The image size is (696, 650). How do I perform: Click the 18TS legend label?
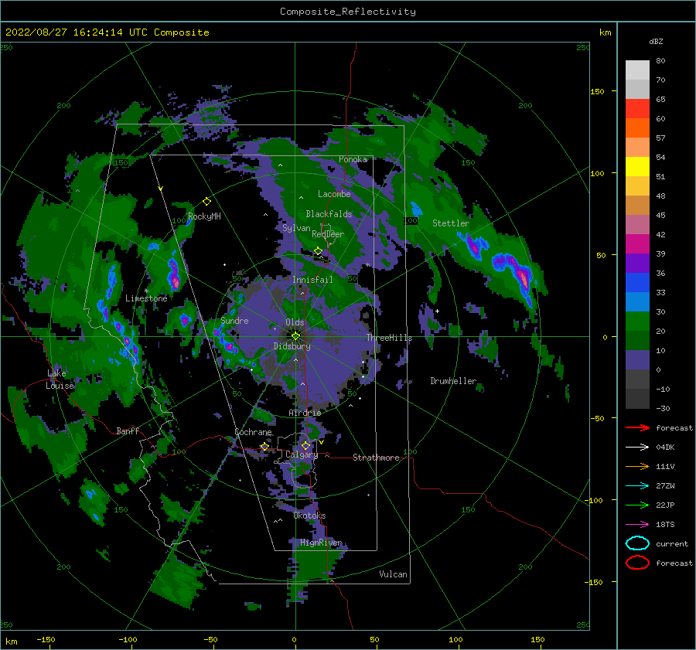point(665,525)
